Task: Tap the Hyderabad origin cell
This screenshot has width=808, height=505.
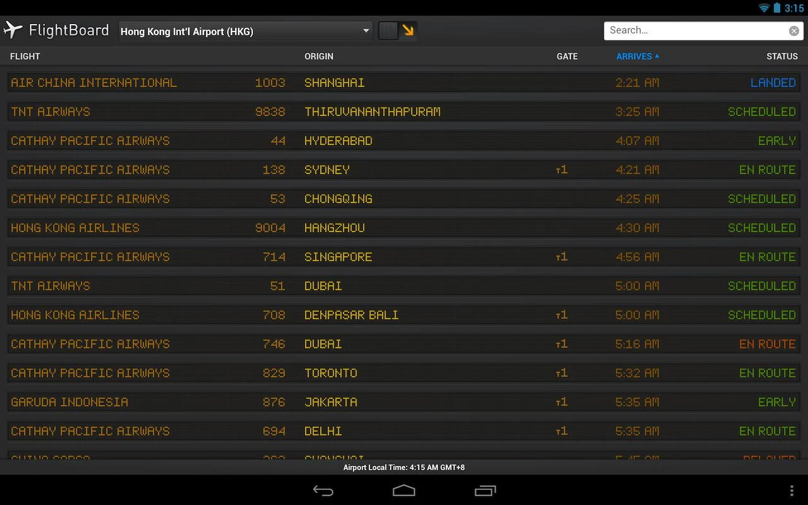Action: (x=338, y=141)
